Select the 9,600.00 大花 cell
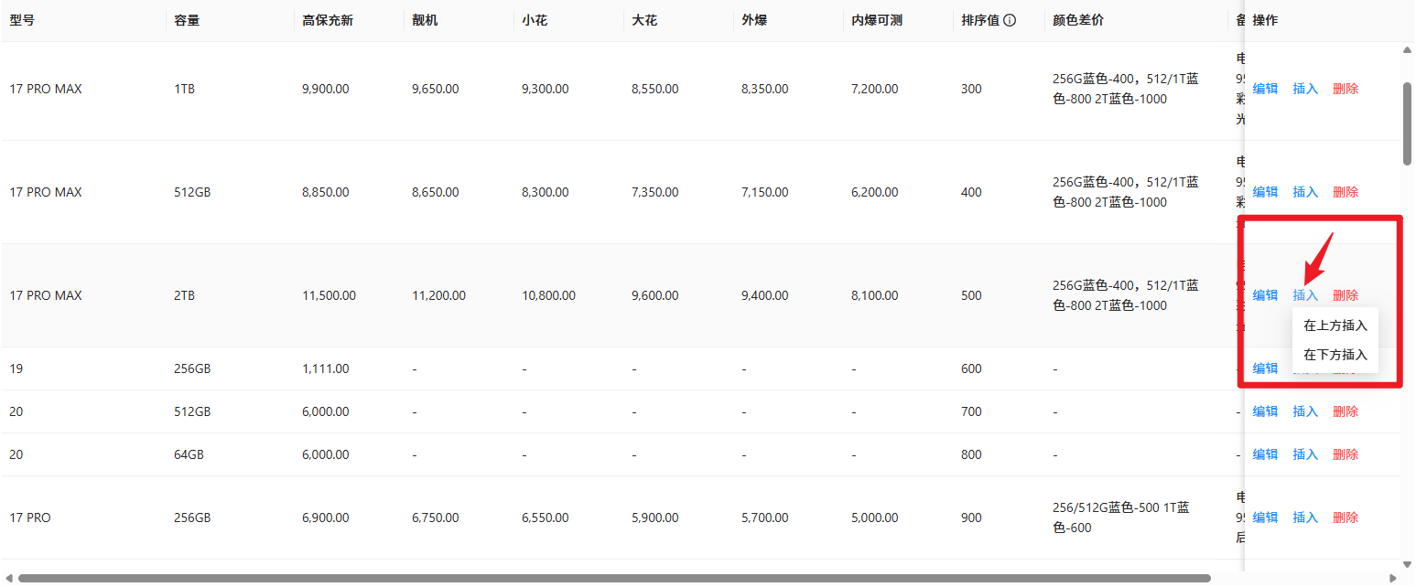The image size is (1416, 587). tap(655, 295)
